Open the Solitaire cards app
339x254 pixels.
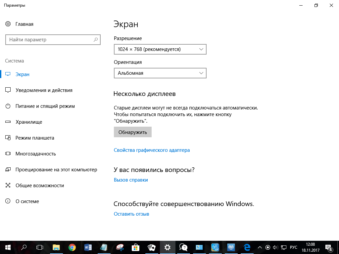point(152,247)
